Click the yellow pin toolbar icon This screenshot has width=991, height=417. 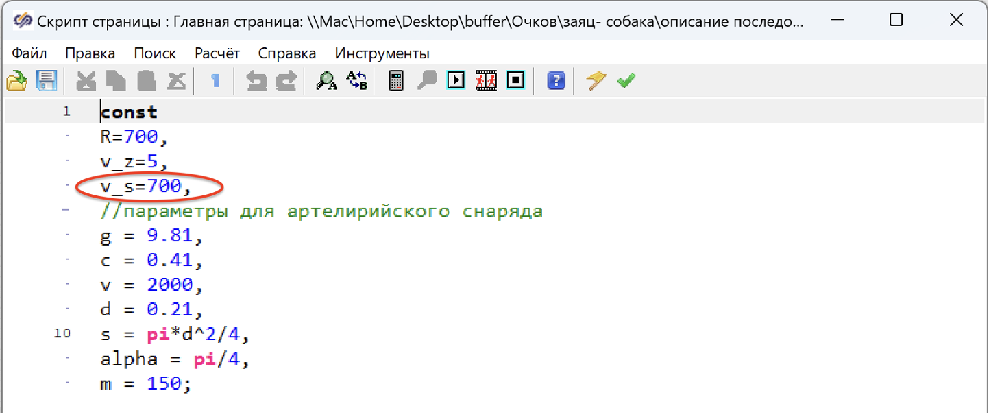click(596, 81)
